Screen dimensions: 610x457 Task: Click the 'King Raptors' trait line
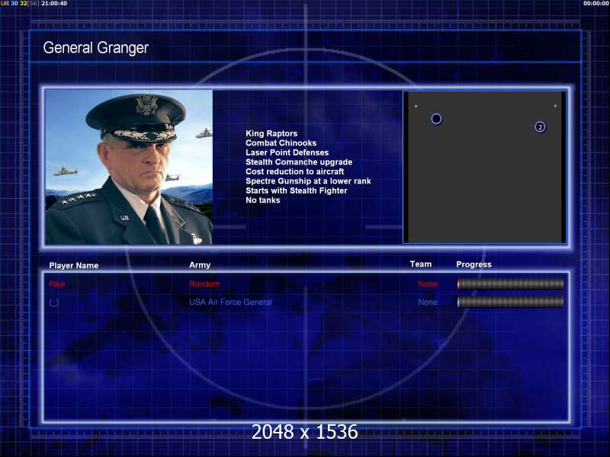pos(271,133)
